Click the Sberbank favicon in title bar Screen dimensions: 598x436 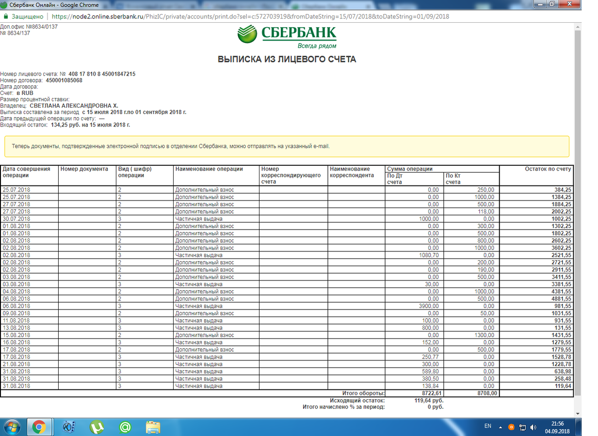4,5
